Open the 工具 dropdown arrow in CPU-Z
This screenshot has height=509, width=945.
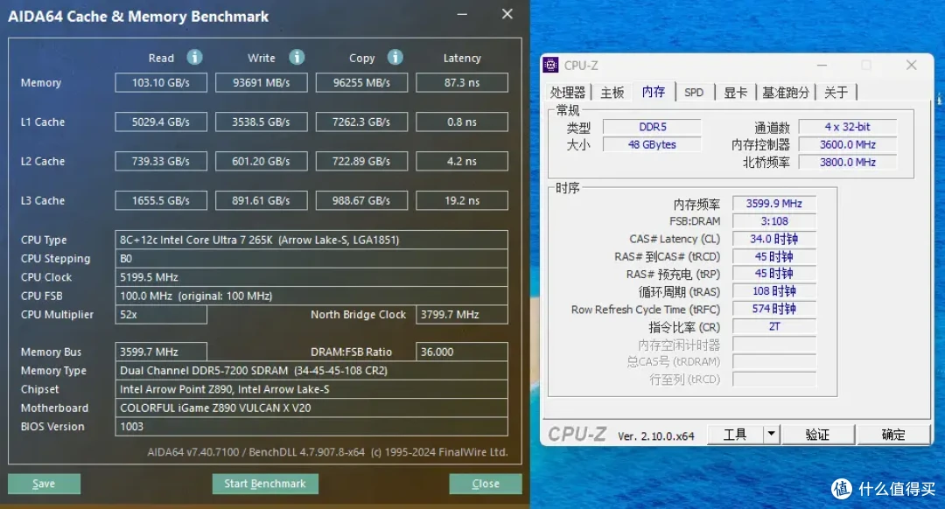[x=772, y=434]
